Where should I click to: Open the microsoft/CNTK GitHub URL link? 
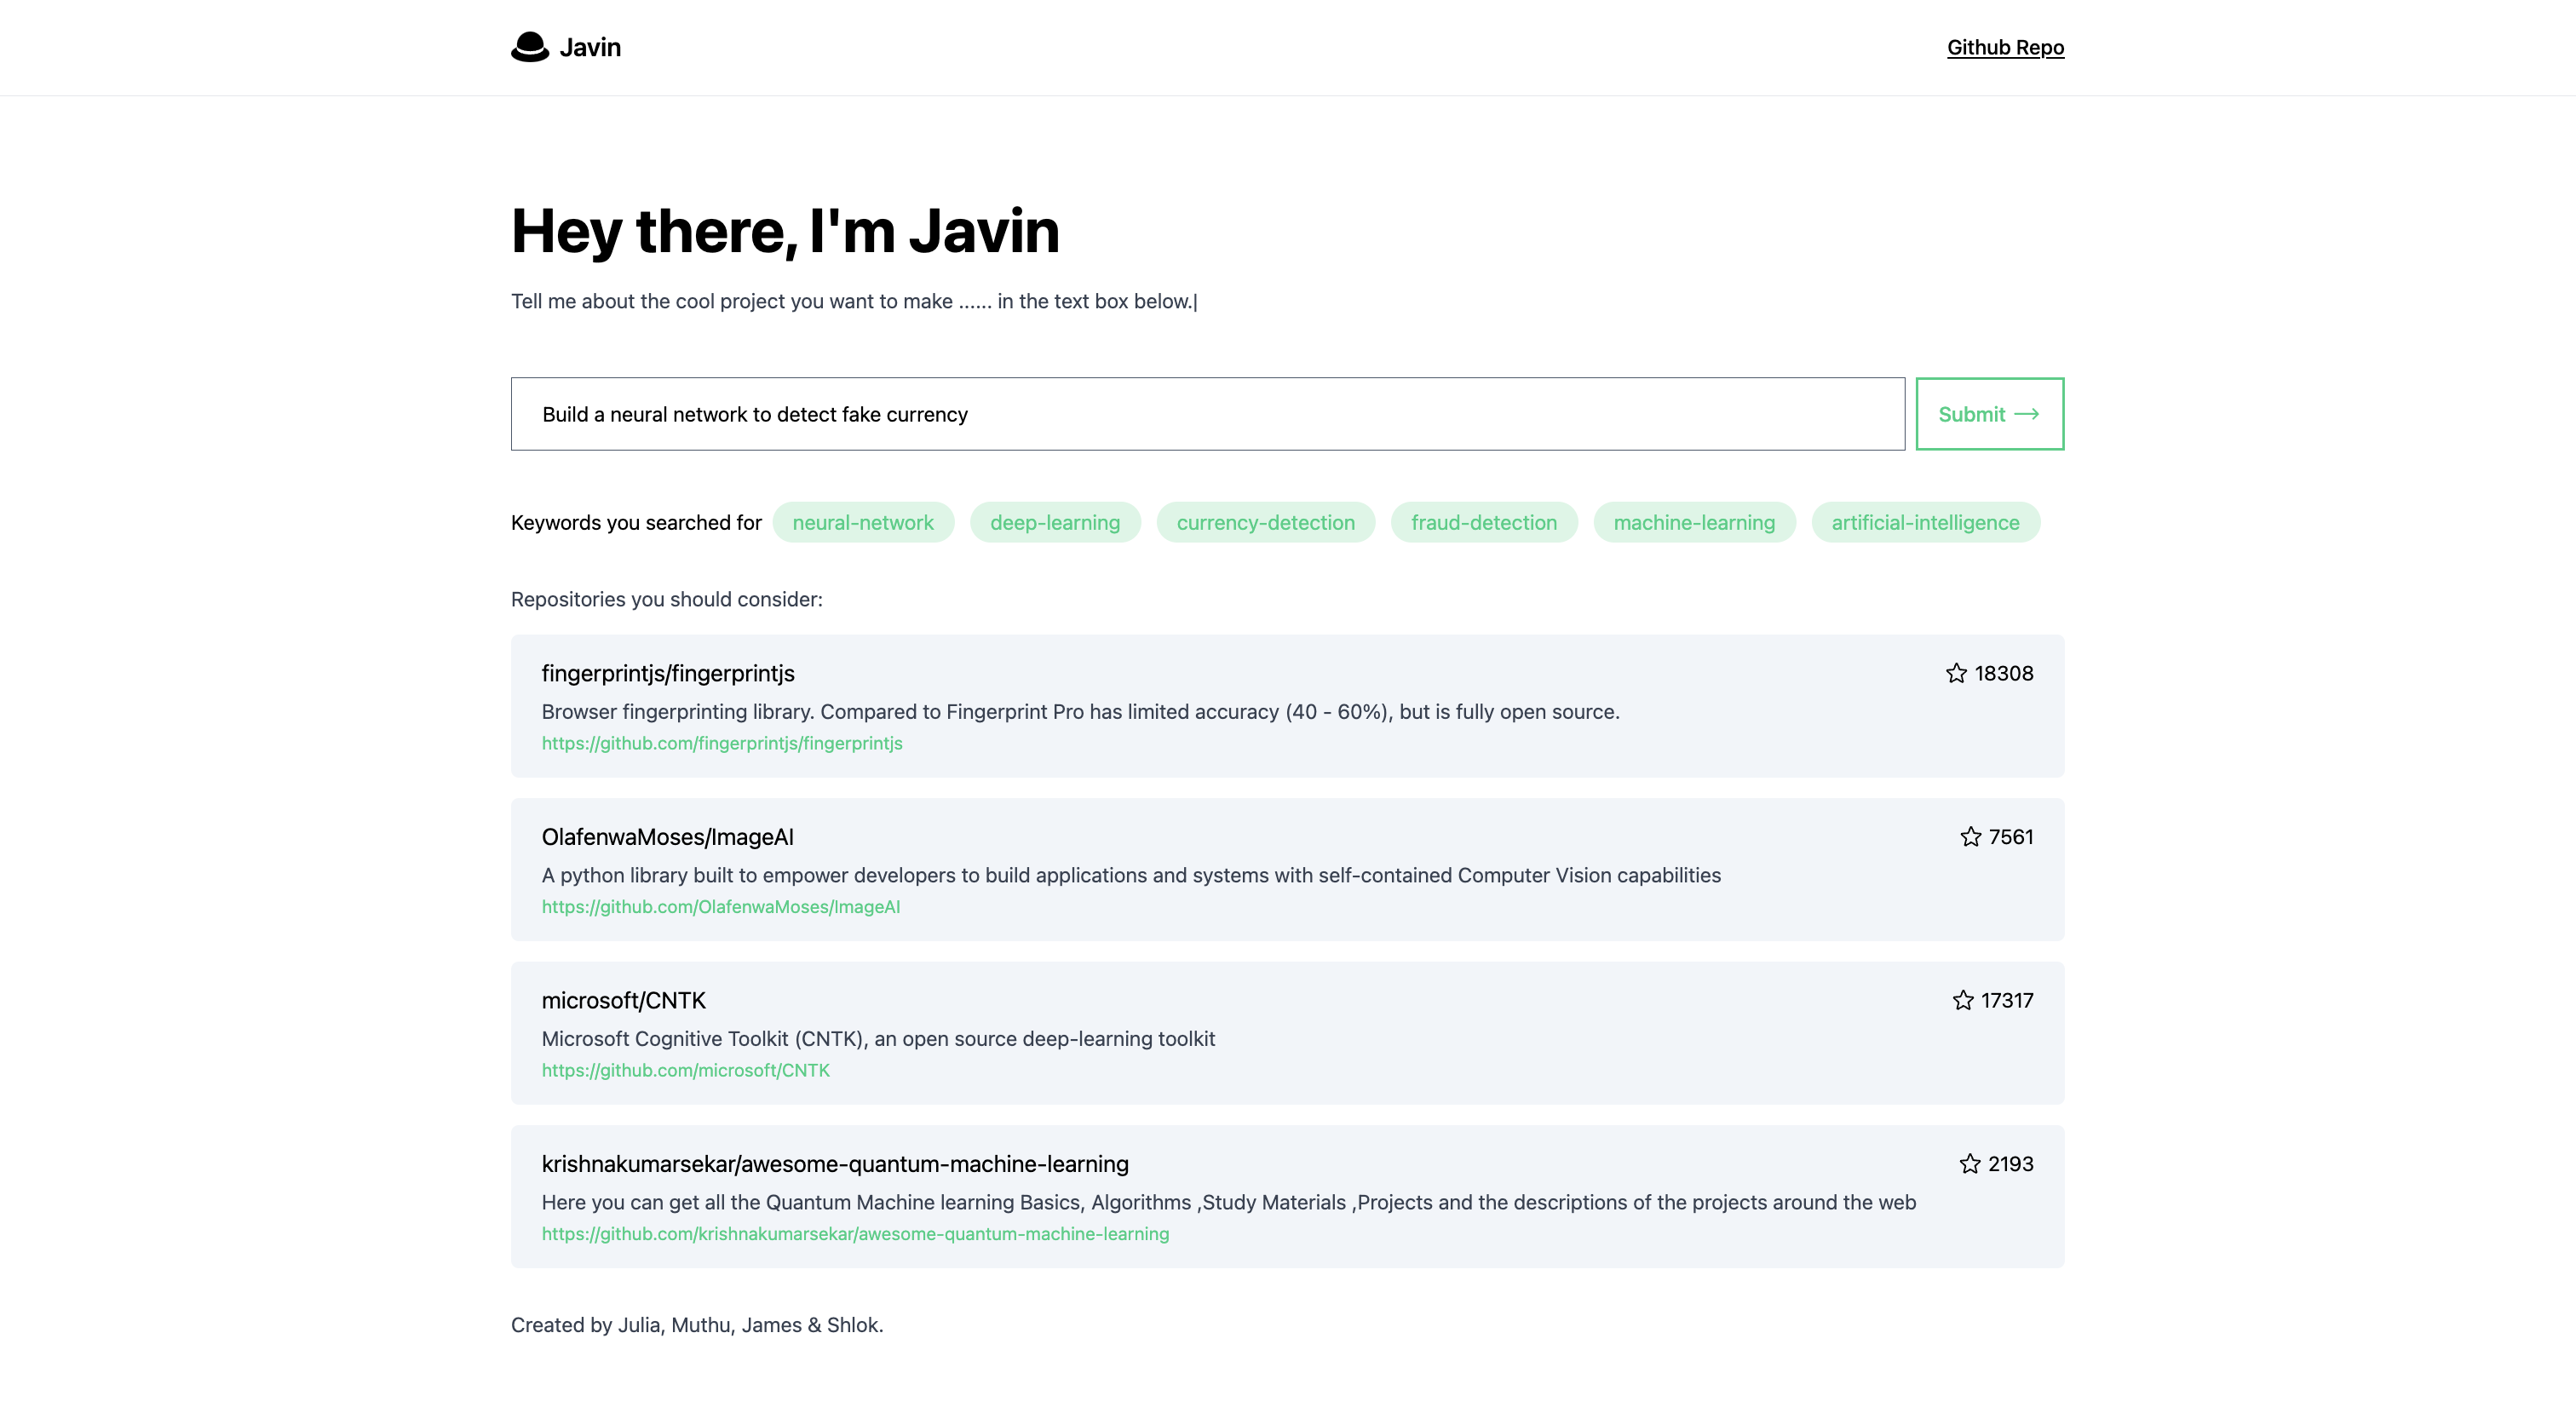[x=685, y=1070]
